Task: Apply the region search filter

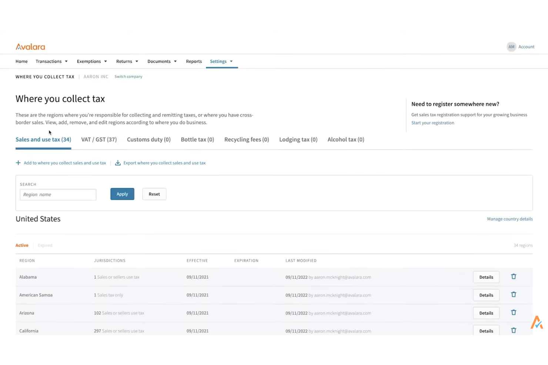Action: (x=122, y=194)
